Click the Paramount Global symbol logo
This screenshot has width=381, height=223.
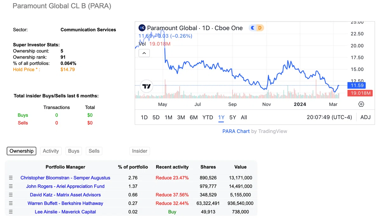click(x=142, y=28)
